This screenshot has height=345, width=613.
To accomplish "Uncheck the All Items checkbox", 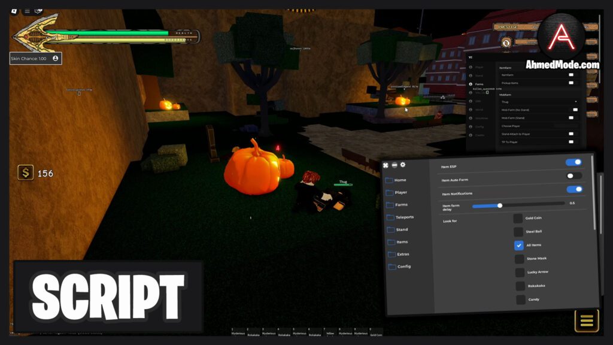I will click(x=518, y=245).
